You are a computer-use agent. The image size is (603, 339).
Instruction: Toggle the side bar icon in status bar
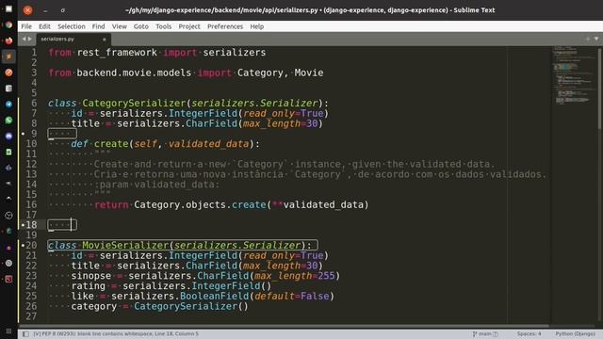pyautogui.click(x=25, y=334)
